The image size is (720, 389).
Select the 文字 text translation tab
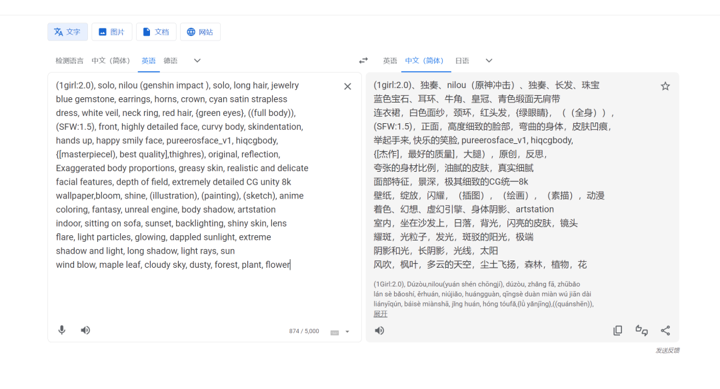coord(67,32)
